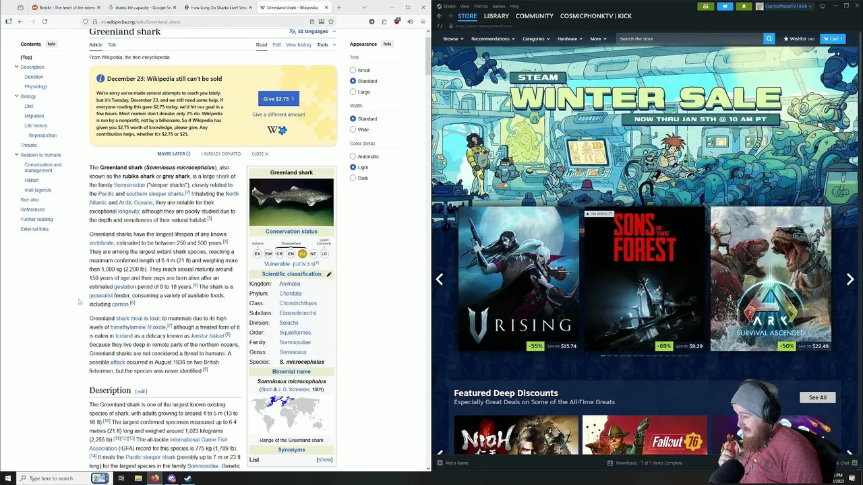Open the Steam Recommendations dropdown
The width and height of the screenshot is (863, 485).
tap(494, 38)
